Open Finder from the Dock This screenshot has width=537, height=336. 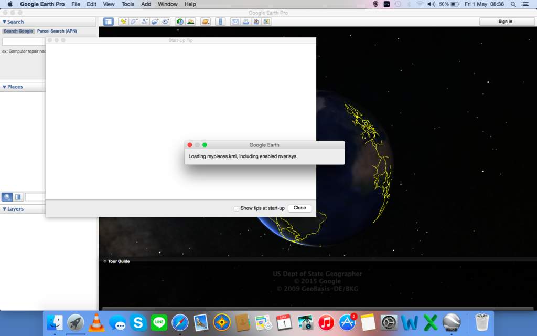tap(55, 323)
